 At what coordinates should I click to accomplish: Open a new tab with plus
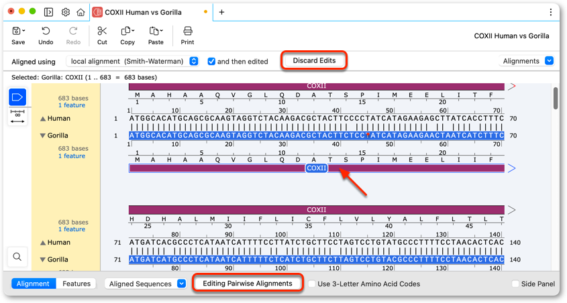(221, 12)
